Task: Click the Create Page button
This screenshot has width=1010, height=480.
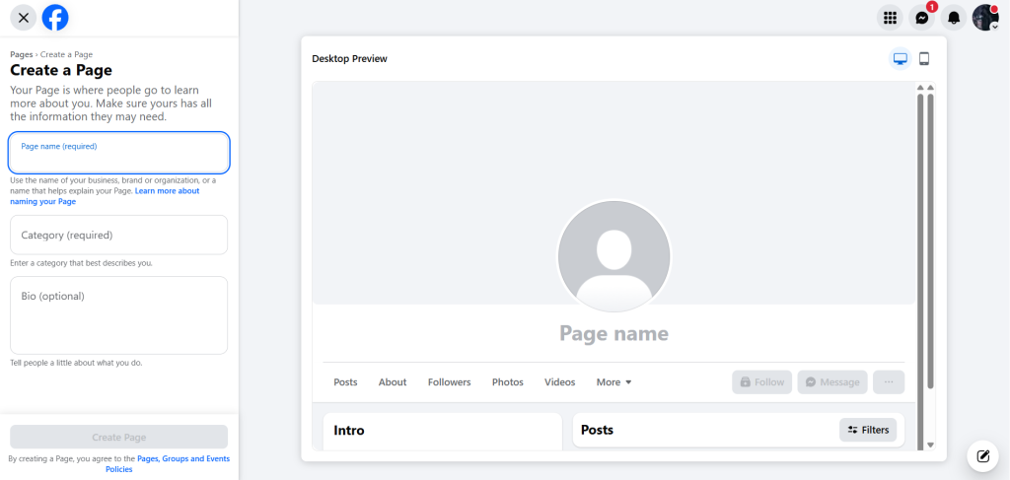Action: [x=119, y=437]
